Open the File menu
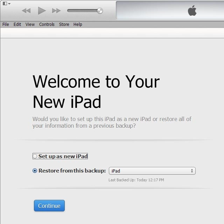Screen dimensions: 224x224 click(6, 24)
